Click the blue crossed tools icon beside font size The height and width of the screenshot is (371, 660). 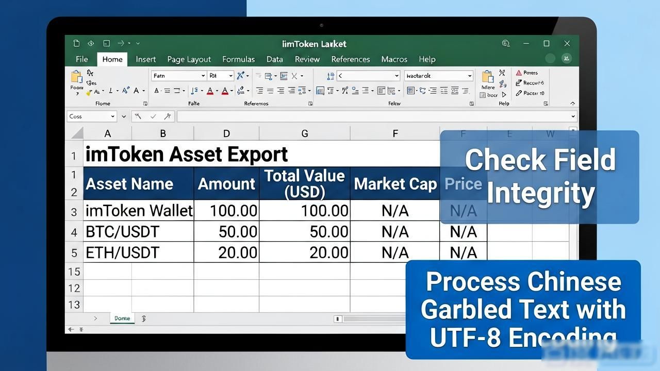pos(240,76)
